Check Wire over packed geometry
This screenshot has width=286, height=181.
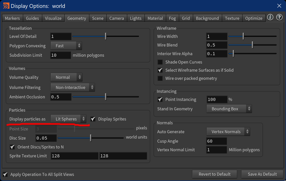pos(160,78)
